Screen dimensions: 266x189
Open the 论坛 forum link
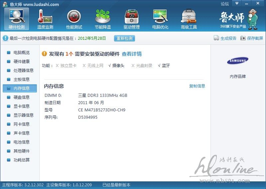225,4
